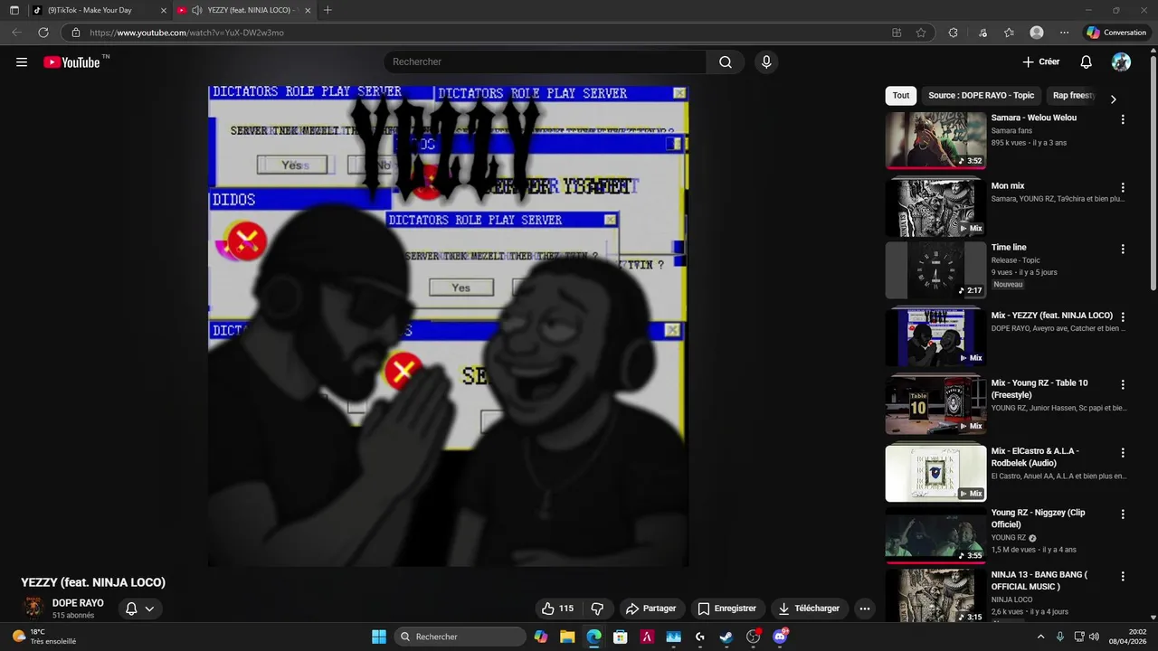Open the split screen apps icon

tap(897, 33)
